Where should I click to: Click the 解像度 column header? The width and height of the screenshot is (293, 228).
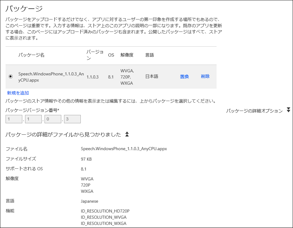(x=127, y=55)
